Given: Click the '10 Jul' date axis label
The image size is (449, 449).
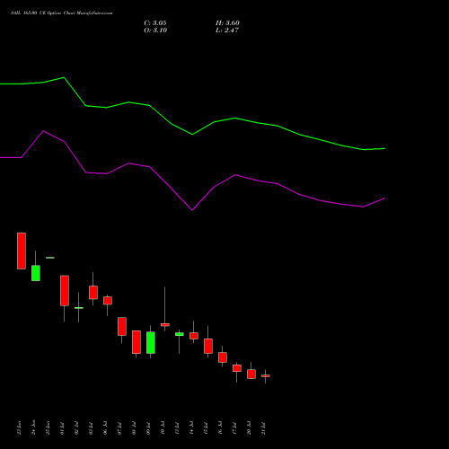Looking at the screenshot, I should (x=163, y=428).
